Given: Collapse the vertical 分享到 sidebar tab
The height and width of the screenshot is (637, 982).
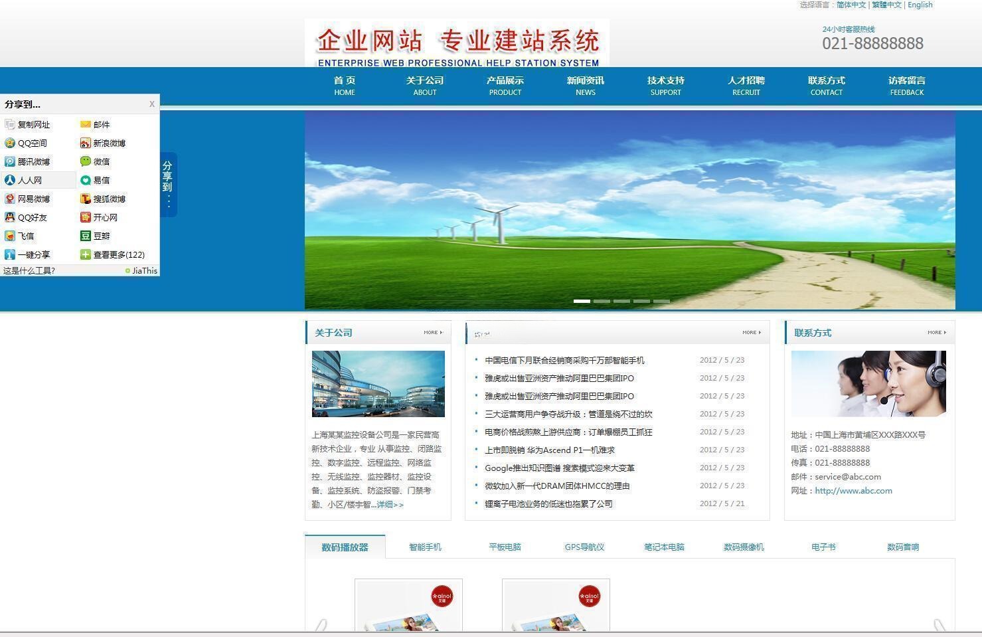Looking at the screenshot, I should [167, 184].
